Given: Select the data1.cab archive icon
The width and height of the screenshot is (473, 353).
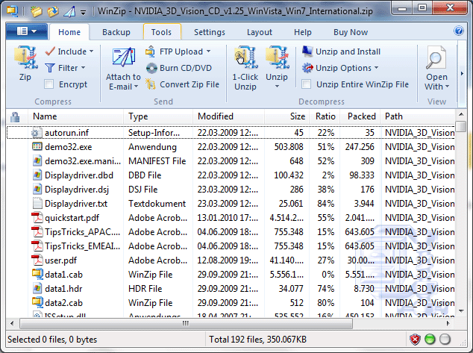Looking at the screenshot, I should coord(37,274).
